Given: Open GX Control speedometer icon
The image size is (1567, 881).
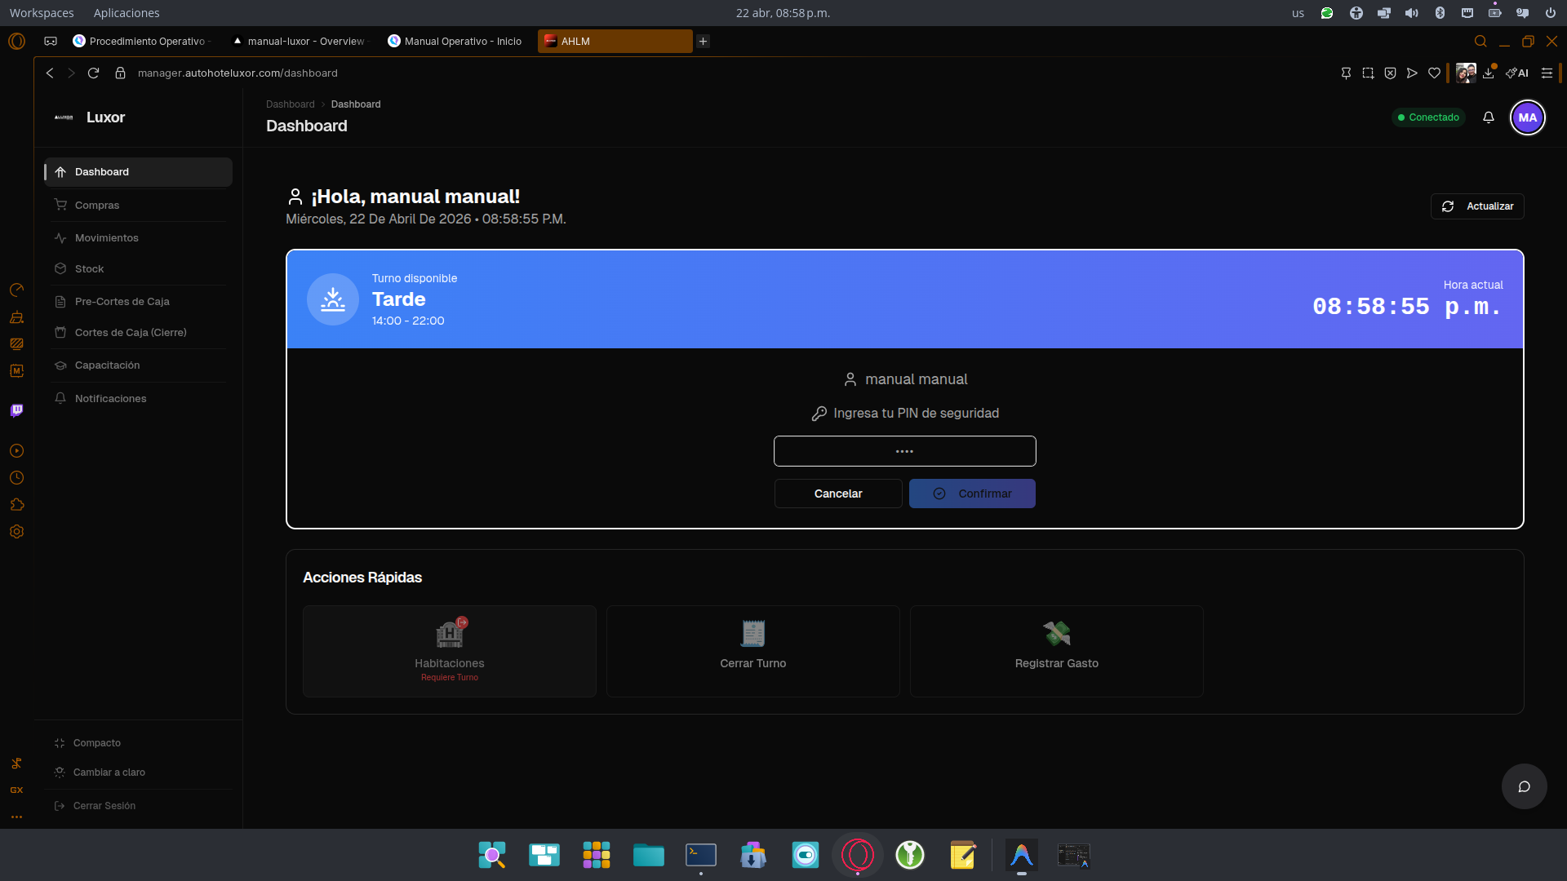Looking at the screenshot, I should [16, 290].
